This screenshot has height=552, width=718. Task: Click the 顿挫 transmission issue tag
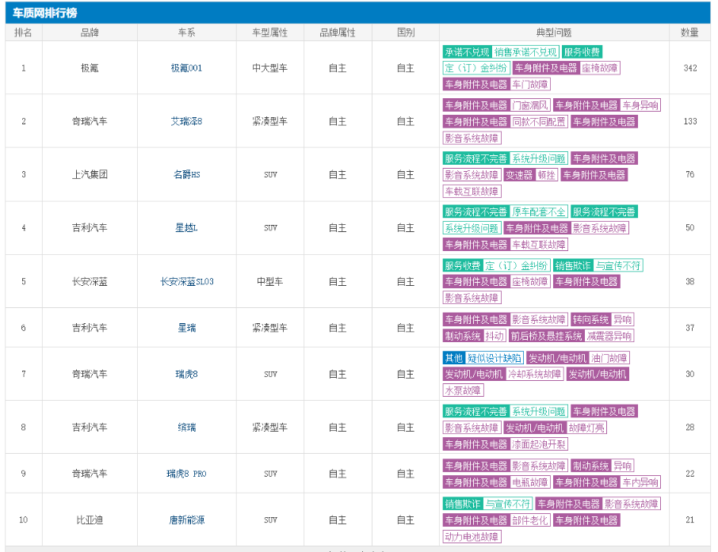(546, 175)
